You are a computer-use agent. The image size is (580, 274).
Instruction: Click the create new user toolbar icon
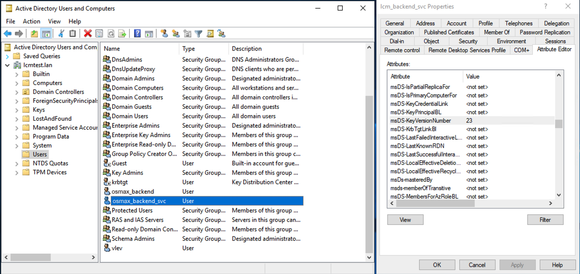point(164,34)
